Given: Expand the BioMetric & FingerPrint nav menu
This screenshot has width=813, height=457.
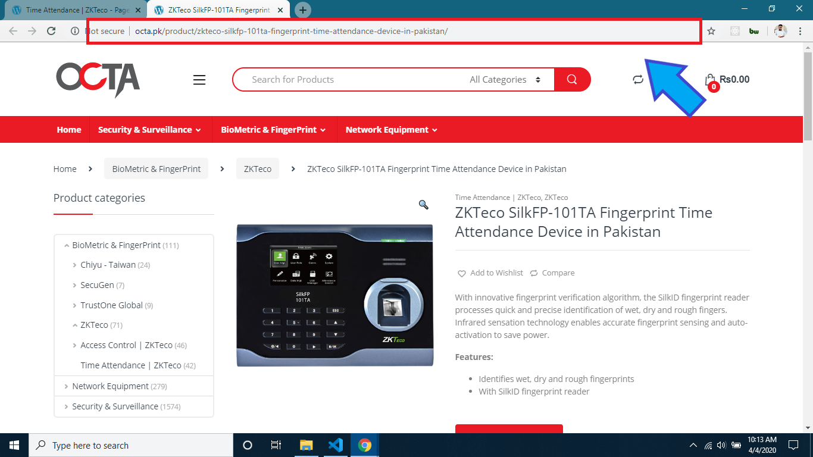Looking at the screenshot, I should 273,130.
